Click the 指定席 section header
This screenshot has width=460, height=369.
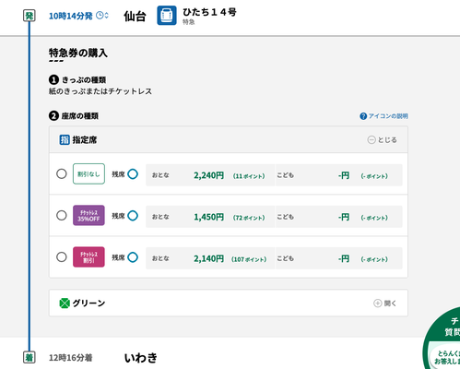229,139
